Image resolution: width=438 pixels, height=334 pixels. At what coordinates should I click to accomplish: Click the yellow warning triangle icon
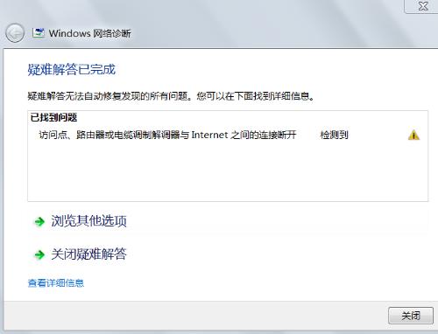(x=413, y=135)
